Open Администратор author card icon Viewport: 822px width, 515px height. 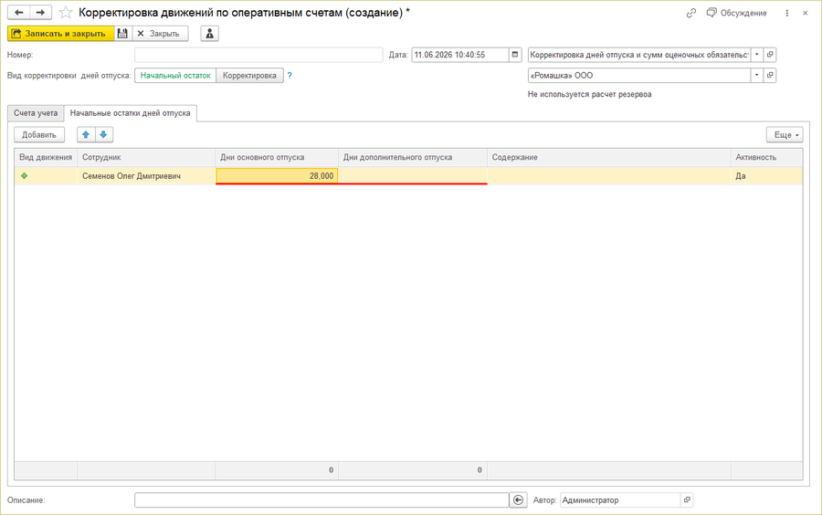687,500
